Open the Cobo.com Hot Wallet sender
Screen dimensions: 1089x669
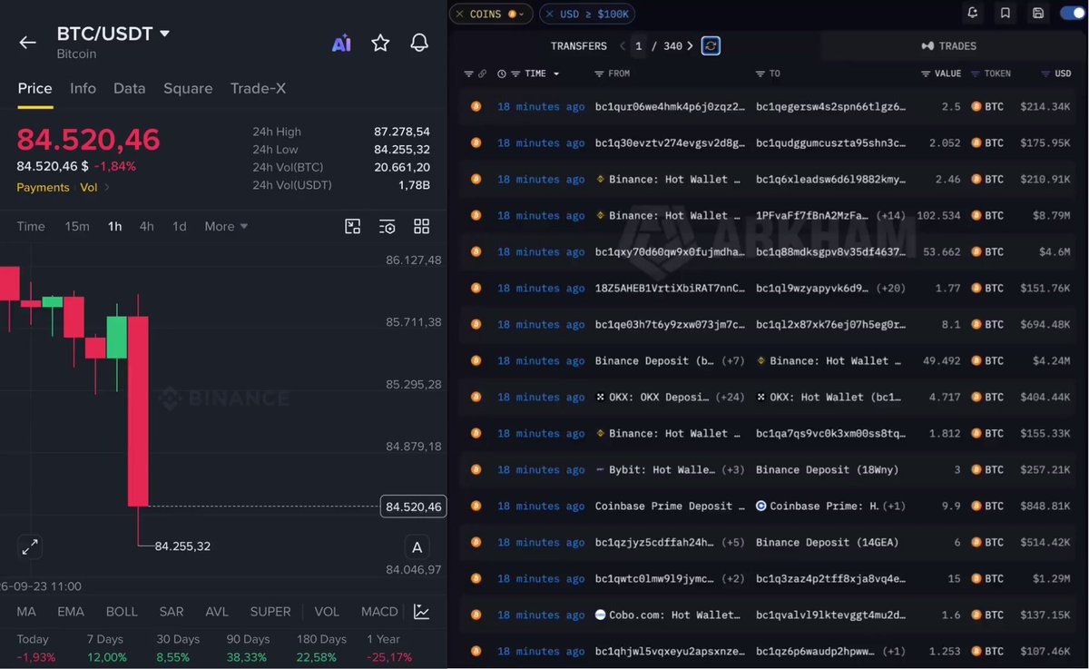click(668, 615)
